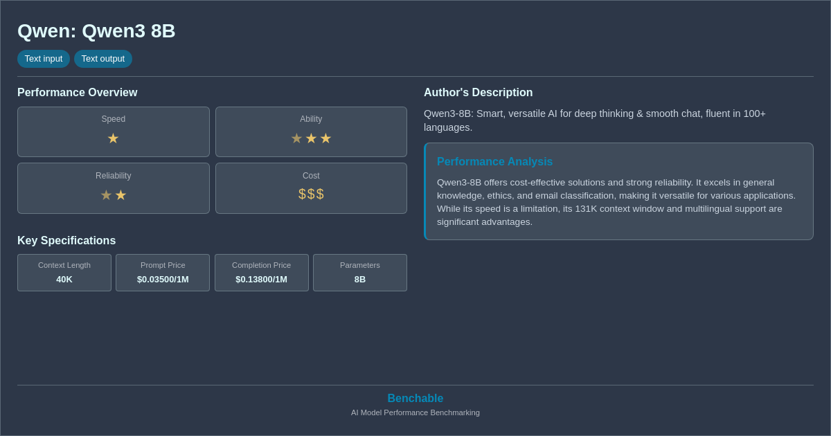
Task: Select the third Ability star
Action: 325,138
